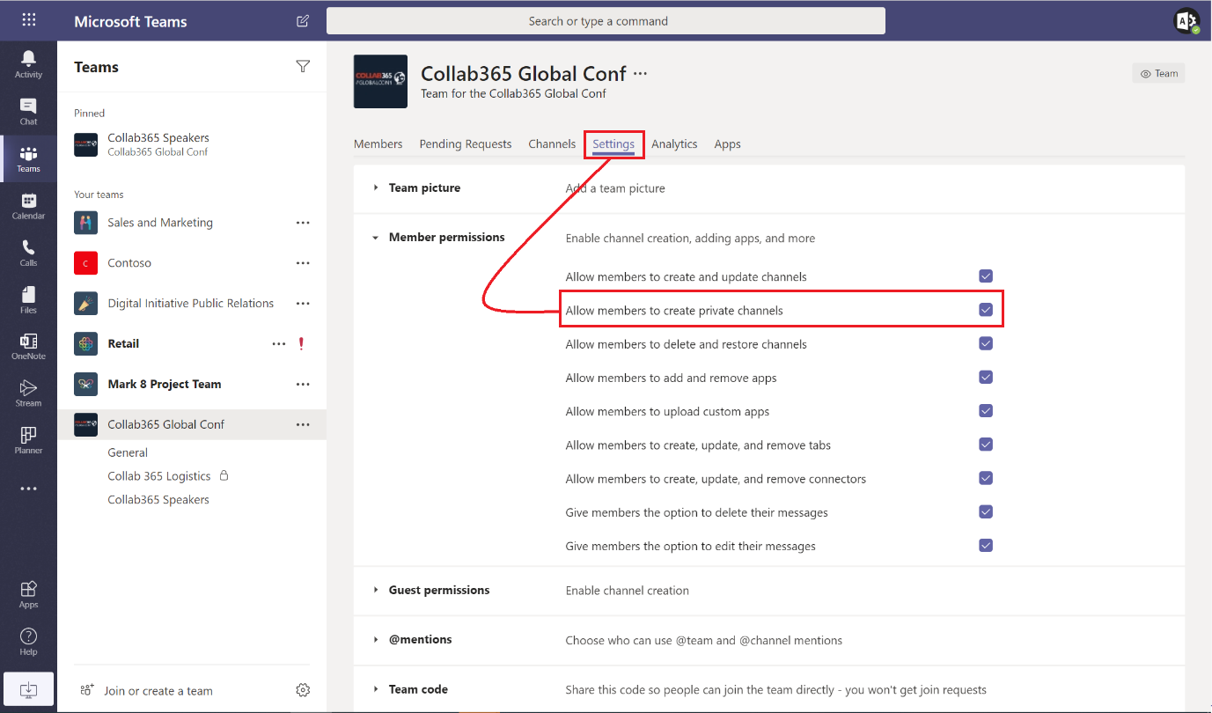This screenshot has width=1212, height=713.
Task: Open more options for Contoso team
Action: (303, 263)
